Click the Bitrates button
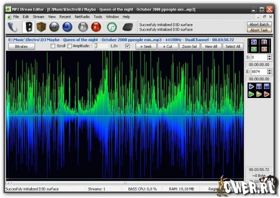Viewport: 280px width, 198px height. point(21,46)
